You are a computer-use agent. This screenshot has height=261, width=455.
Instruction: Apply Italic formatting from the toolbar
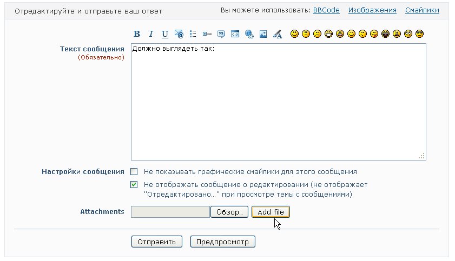pos(151,35)
